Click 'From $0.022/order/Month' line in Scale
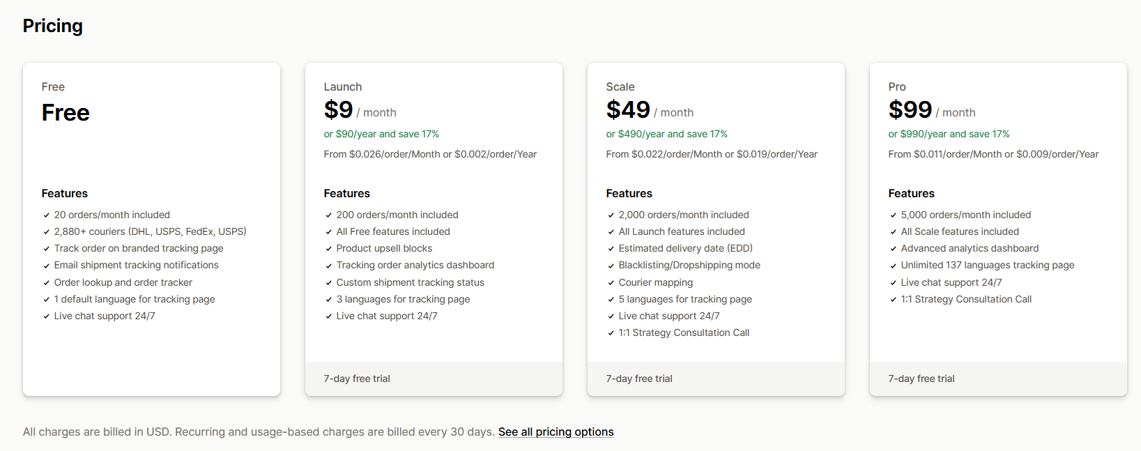The height and width of the screenshot is (451, 1141). pyautogui.click(x=712, y=154)
